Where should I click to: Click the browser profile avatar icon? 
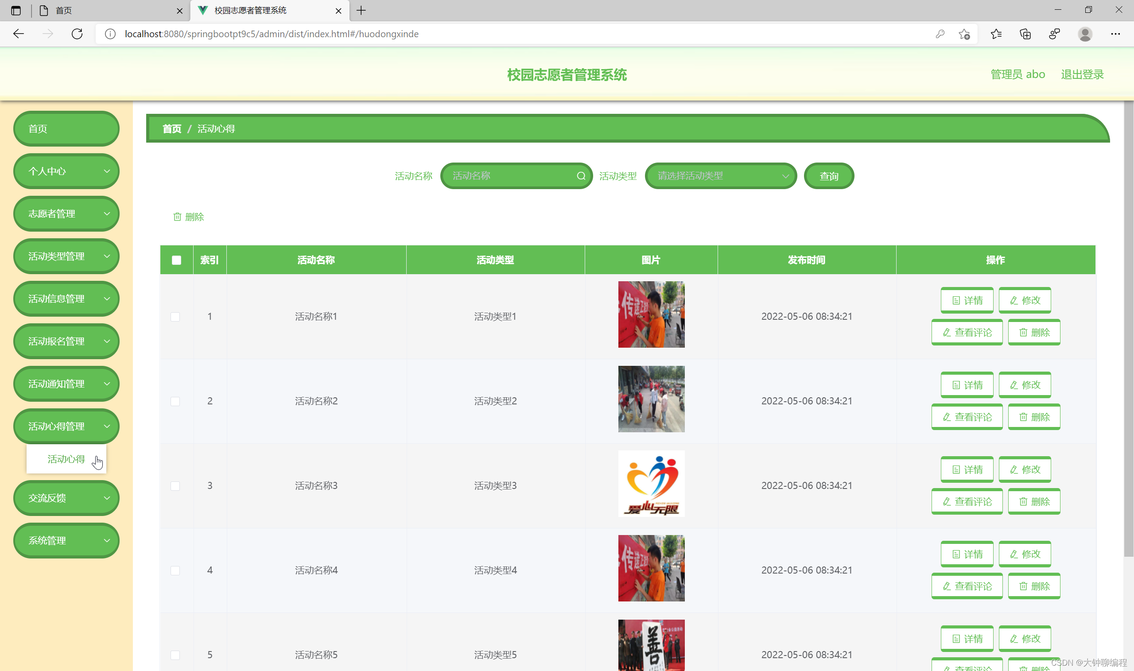click(1085, 34)
